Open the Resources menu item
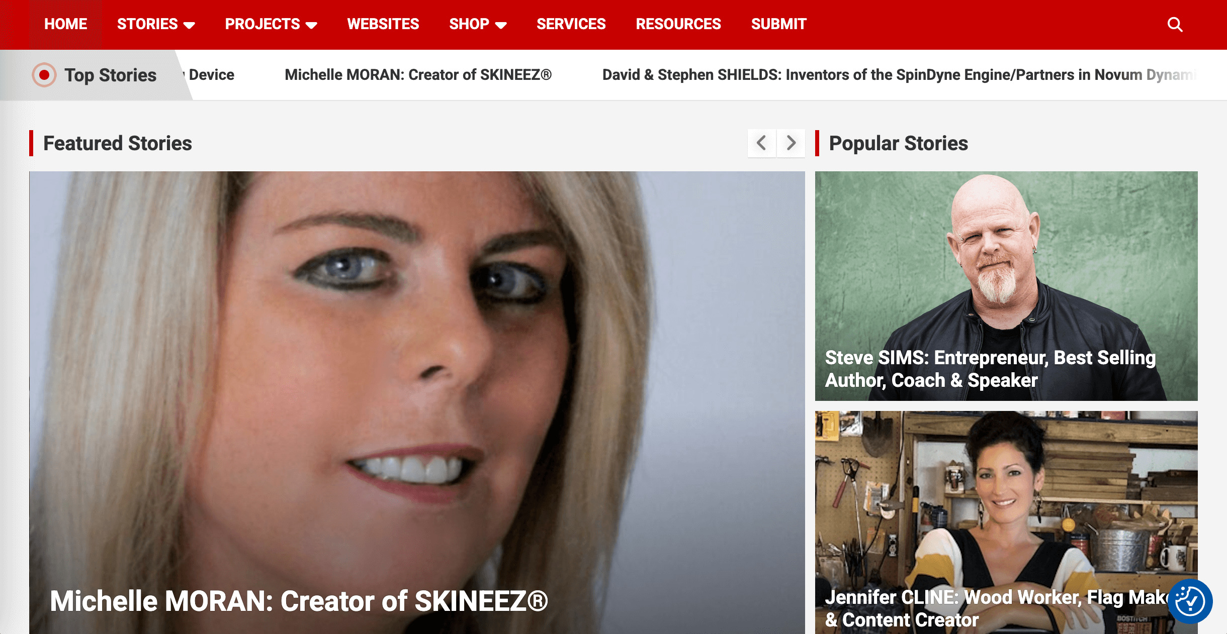Viewport: 1227px width, 634px height. pos(678,24)
